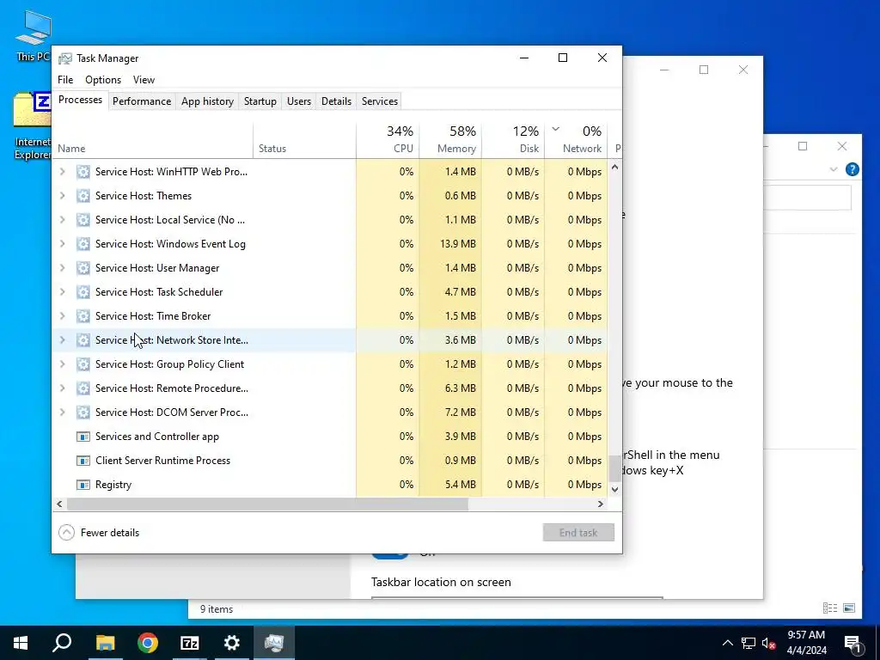Viewport: 880px width, 660px height.
Task: Select the Service Host: Time Broker row
Action: click(x=329, y=316)
